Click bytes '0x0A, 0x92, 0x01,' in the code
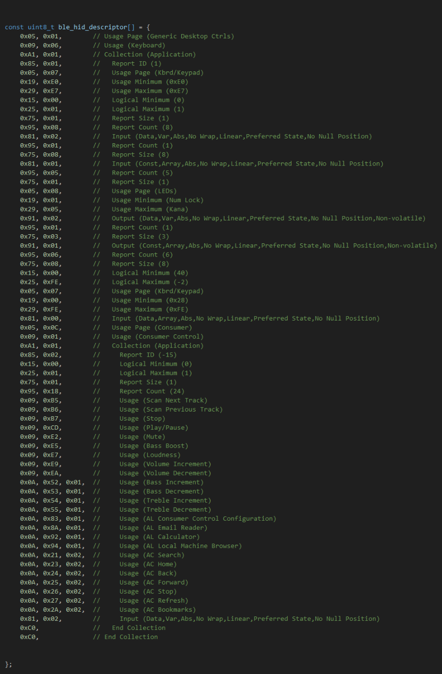Viewport: 442px width, 674px height. pos(53,537)
